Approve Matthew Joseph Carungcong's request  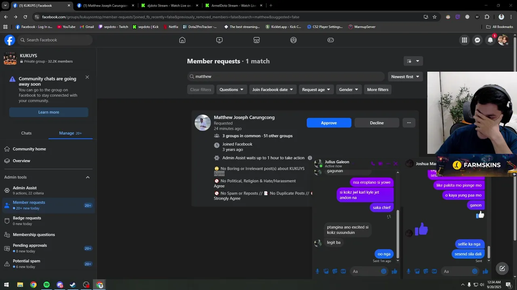click(329, 123)
